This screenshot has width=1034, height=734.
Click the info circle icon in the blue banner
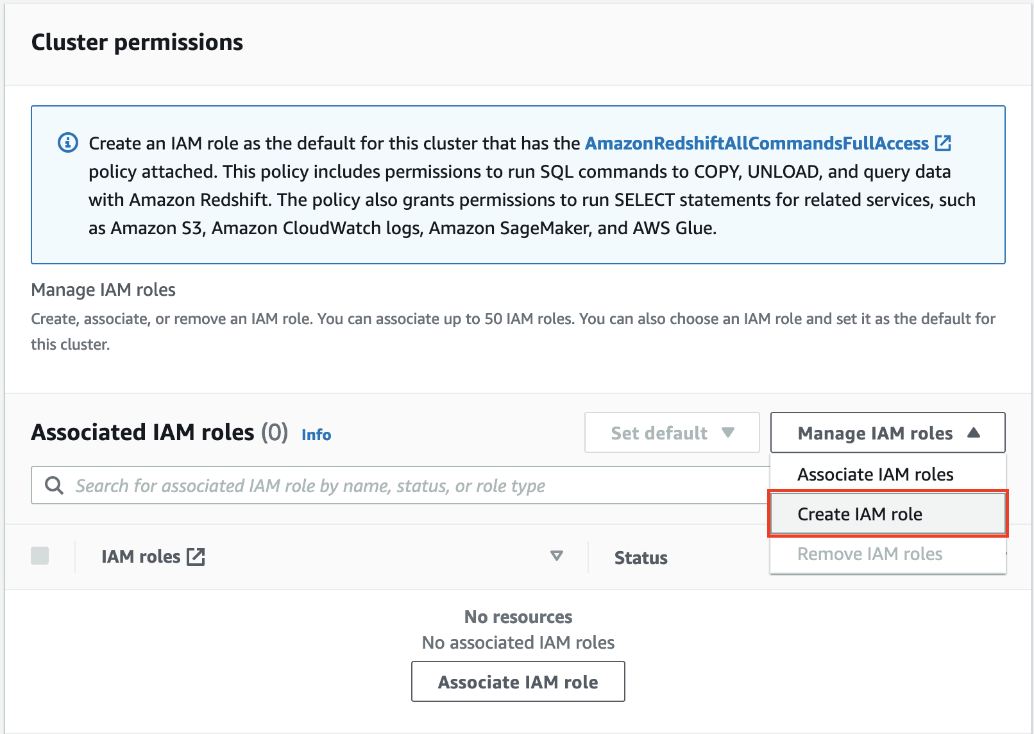click(x=68, y=142)
